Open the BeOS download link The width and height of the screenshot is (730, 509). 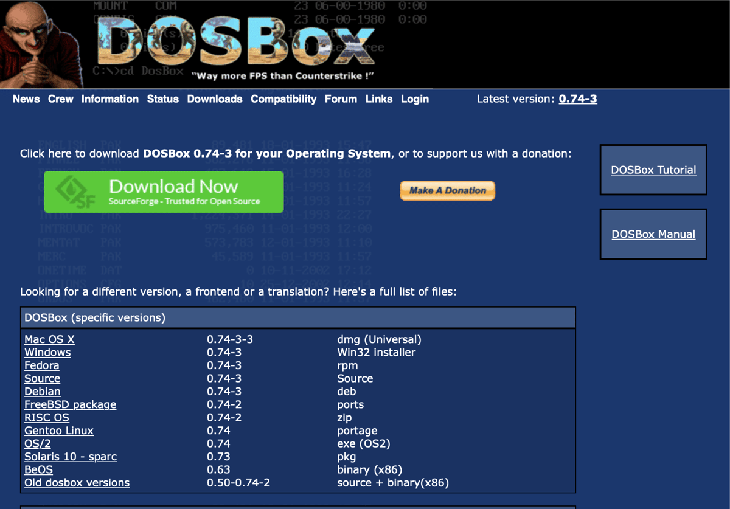pyautogui.click(x=38, y=469)
